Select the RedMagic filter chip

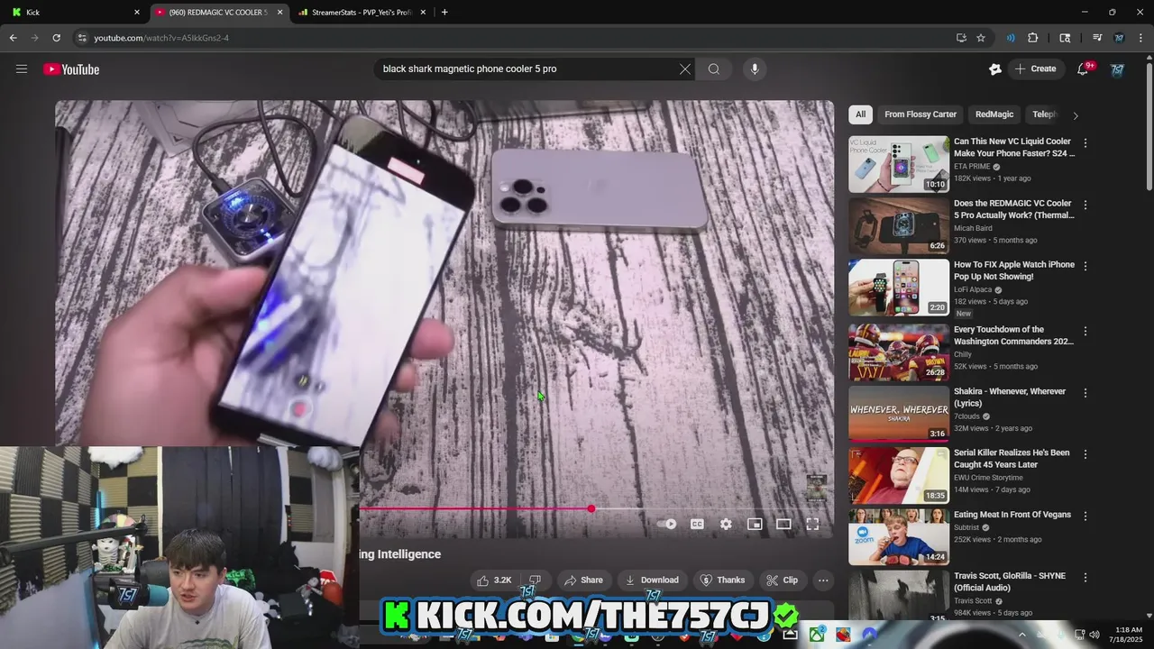pyautogui.click(x=994, y=114)
